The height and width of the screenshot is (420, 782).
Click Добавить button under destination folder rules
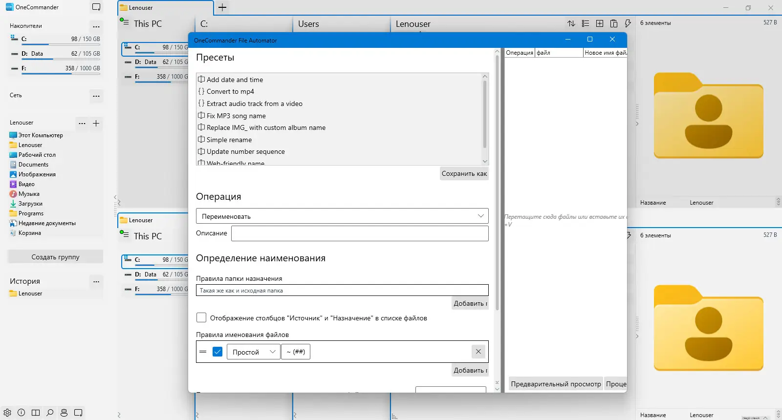click(471, 303)
